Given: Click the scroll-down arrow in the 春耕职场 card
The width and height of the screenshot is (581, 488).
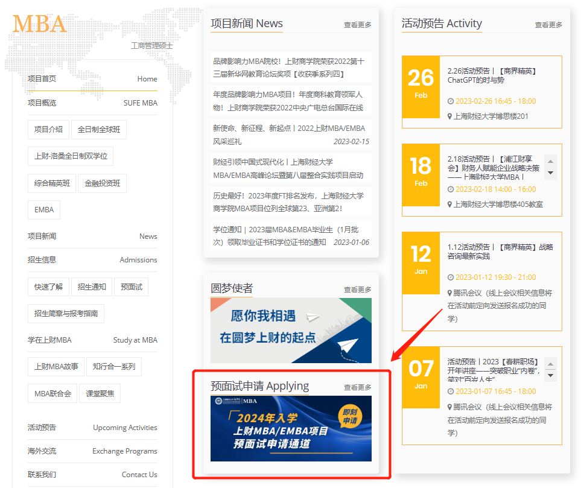Looking at the screenshot, I should 551,375.
